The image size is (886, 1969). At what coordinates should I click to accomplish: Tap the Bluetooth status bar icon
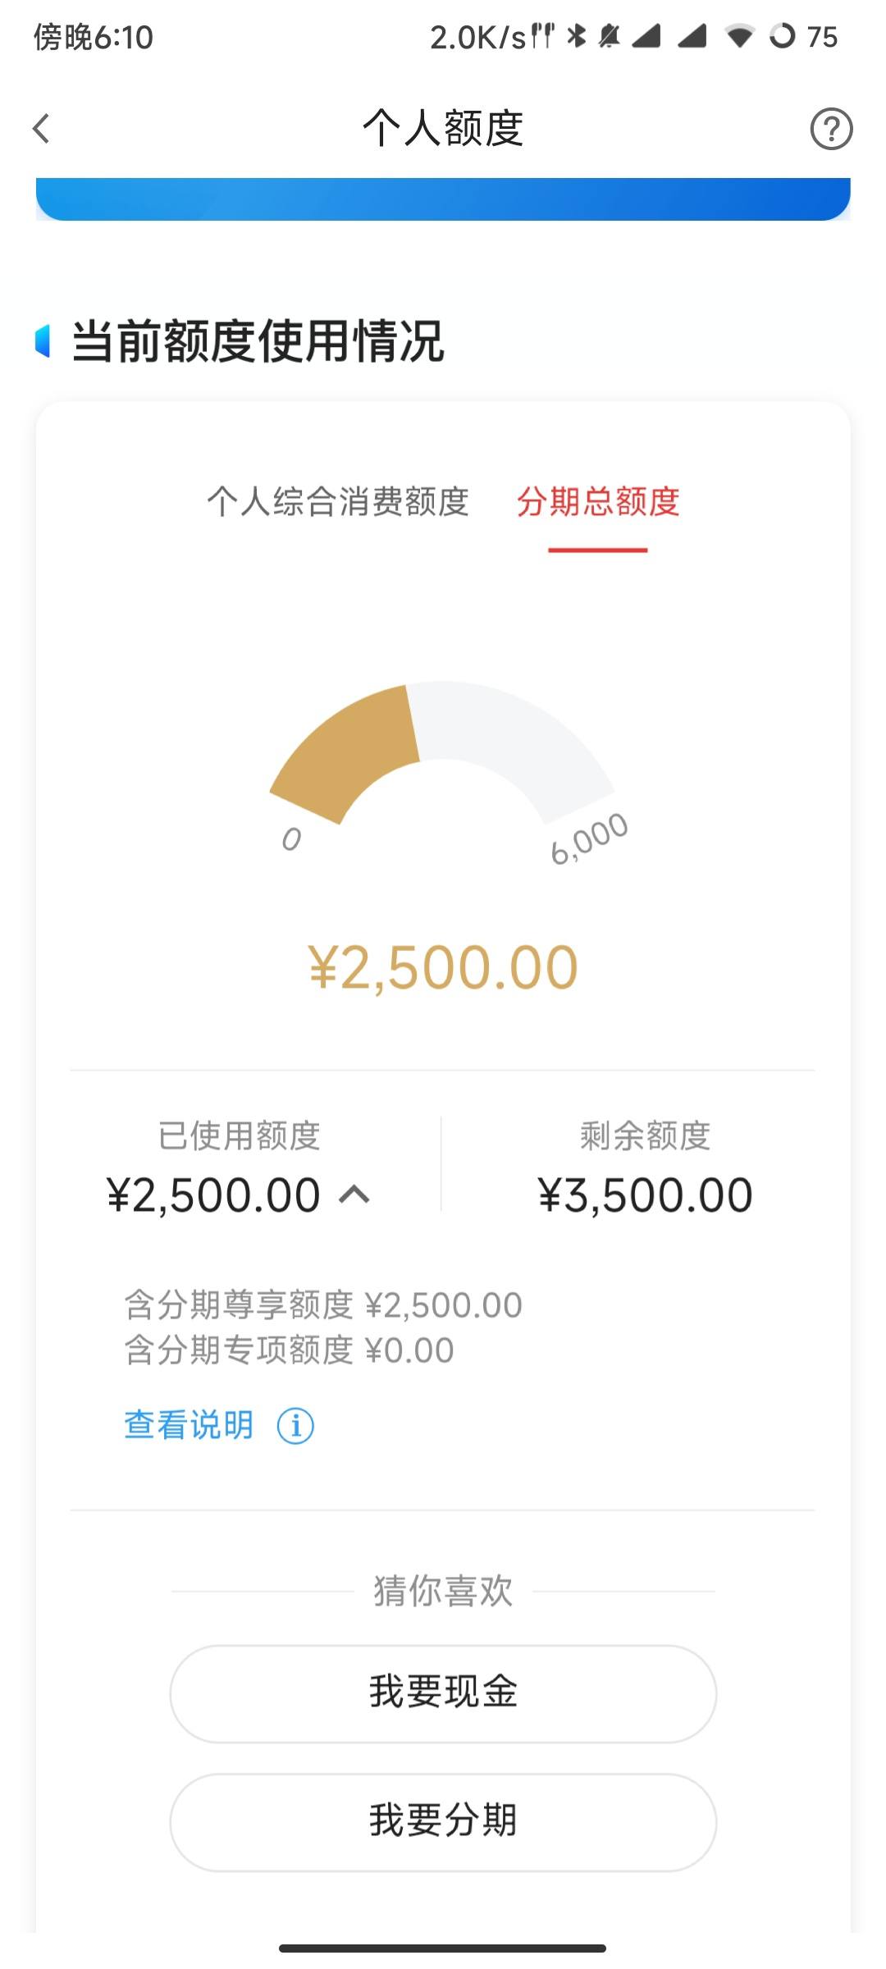click(577, 35)
